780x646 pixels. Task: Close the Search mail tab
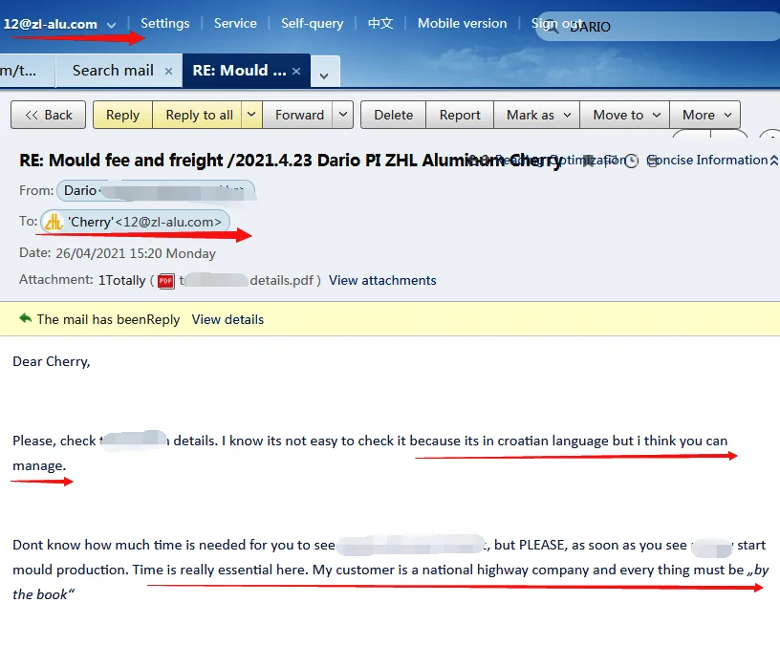coord(168,71)
